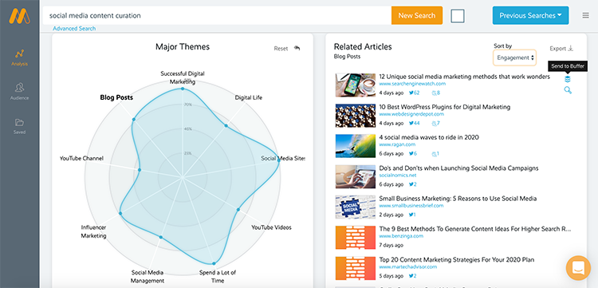Open the Benzinga article orange thumbnail
The height and width of the screenshot is (288, 598).
coord(356,238)
